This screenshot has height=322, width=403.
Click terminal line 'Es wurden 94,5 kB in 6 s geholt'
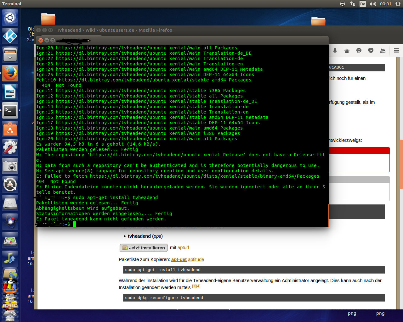coord(98,144)
